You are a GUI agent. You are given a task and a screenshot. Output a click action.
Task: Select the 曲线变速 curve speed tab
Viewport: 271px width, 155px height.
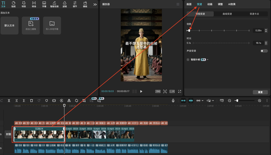click(x=227, y=14)
